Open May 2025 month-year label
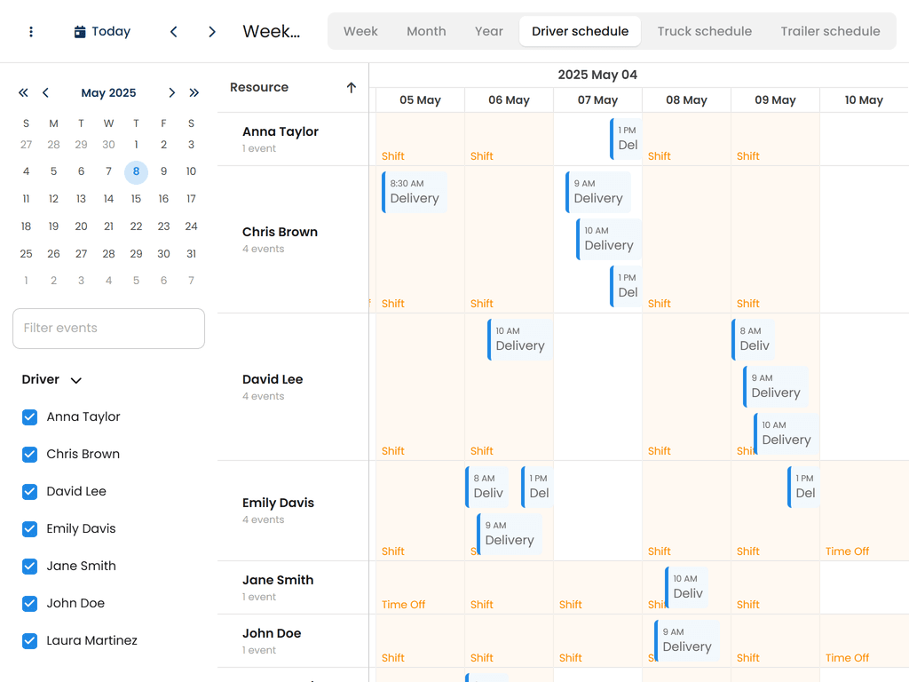The image size is (909, 682). click(x=108, y=92)
